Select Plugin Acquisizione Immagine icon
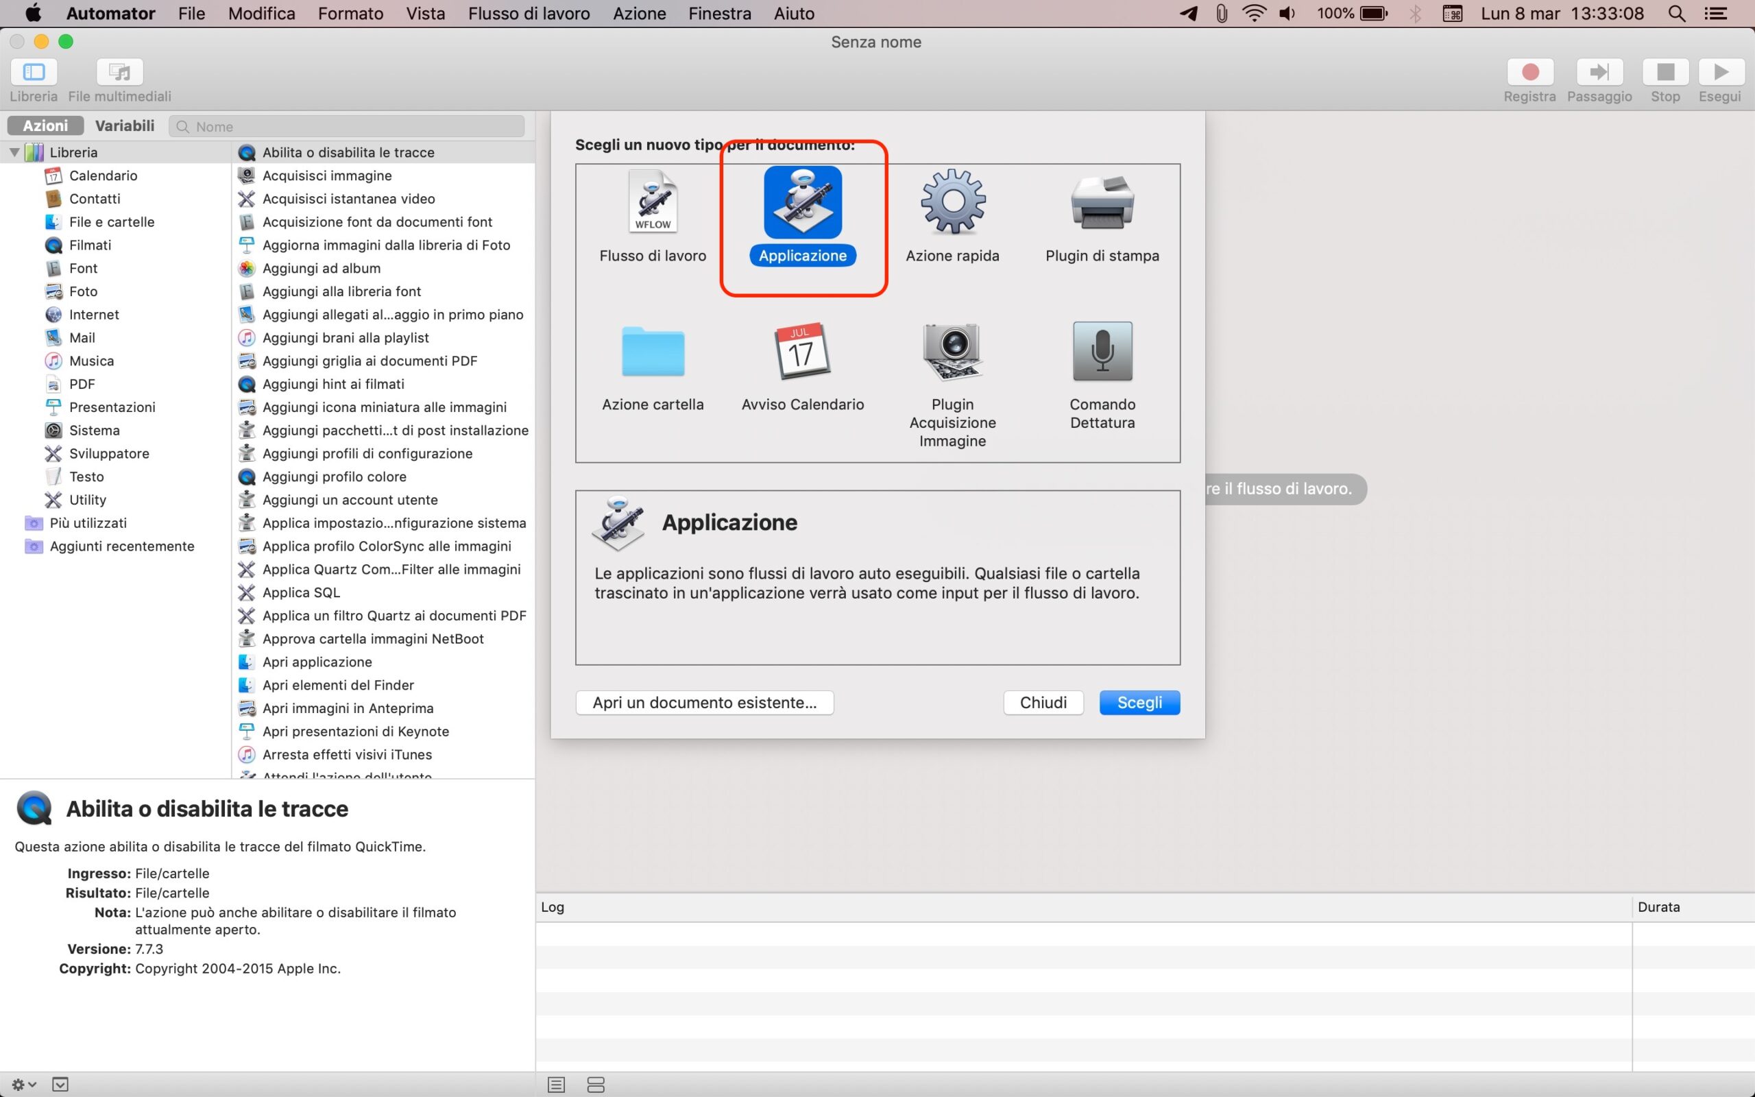 952,352
